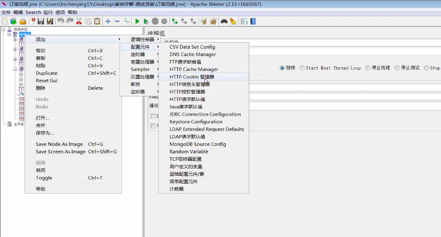Image resolution: width=441 pixels, height=237 pixels.
Task: Expand the 断言 submenu
Action: point(140,84)
